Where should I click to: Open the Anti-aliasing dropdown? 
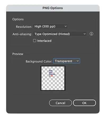coord(60,34)
